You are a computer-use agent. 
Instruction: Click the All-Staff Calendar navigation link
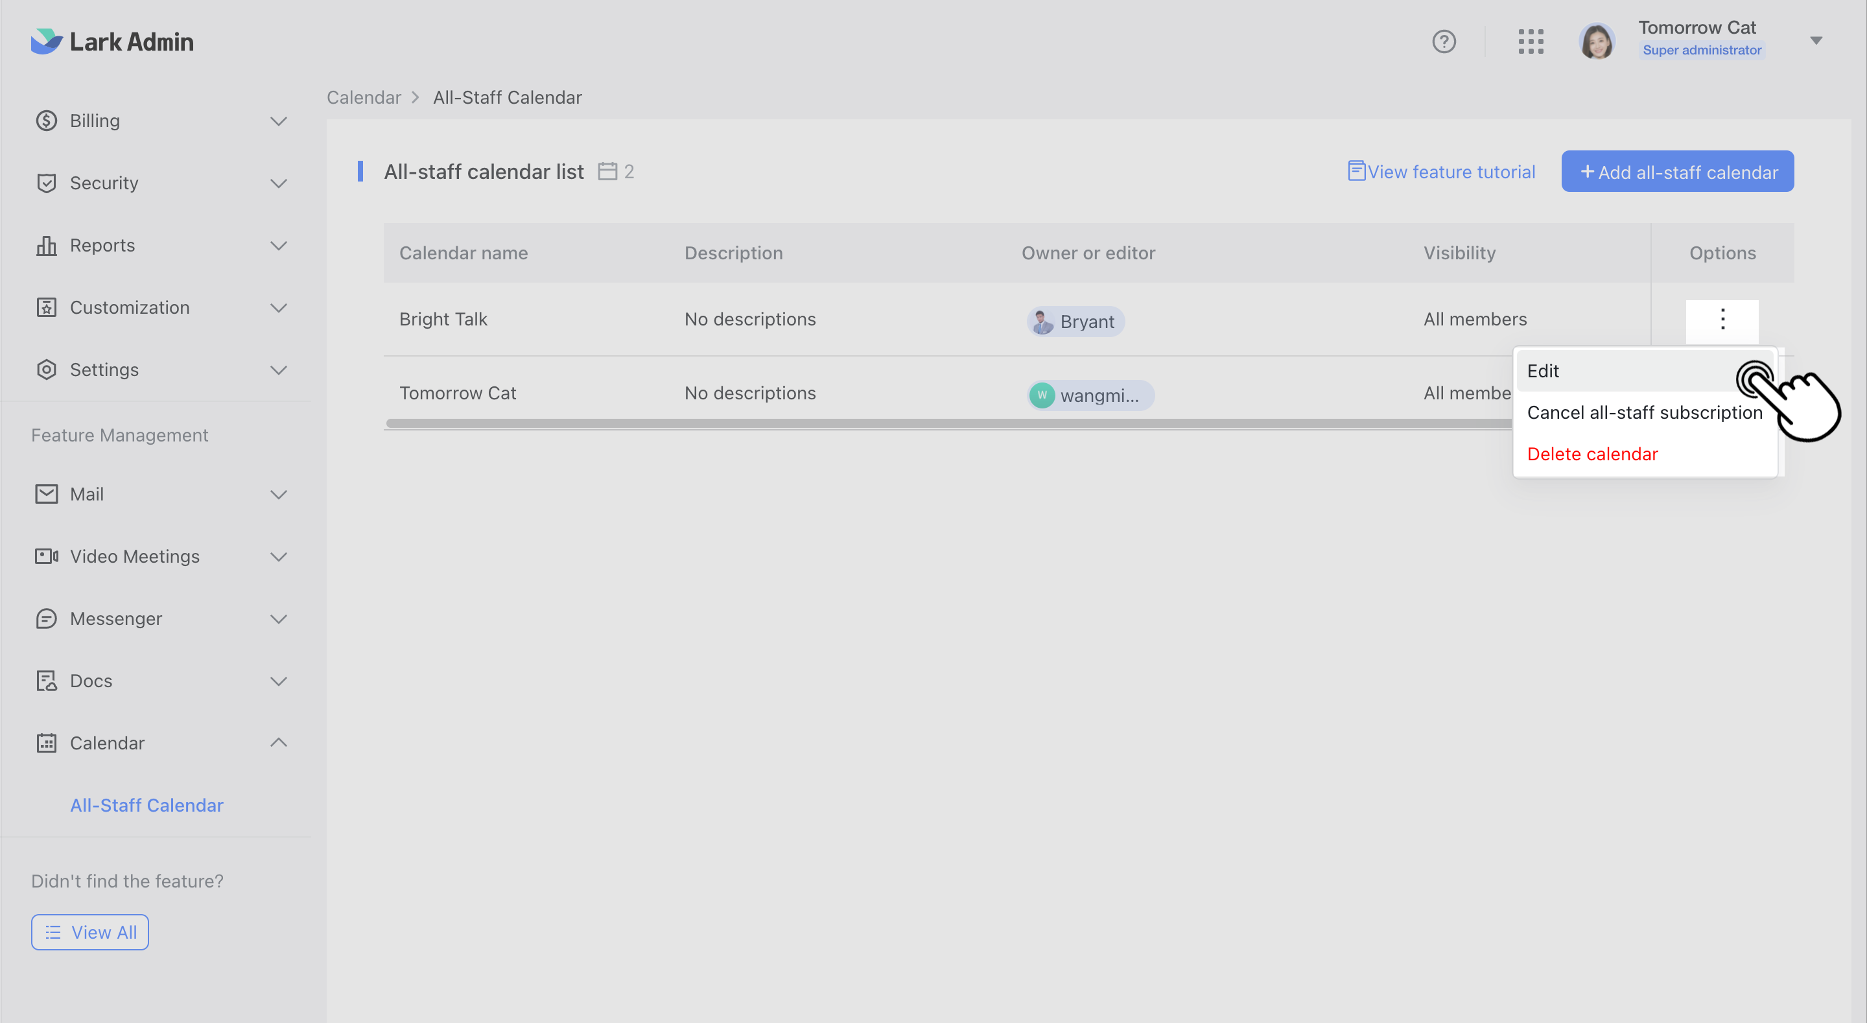[146, 805]
